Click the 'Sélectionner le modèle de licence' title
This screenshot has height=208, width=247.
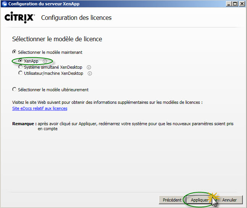(x=57, y=39)
